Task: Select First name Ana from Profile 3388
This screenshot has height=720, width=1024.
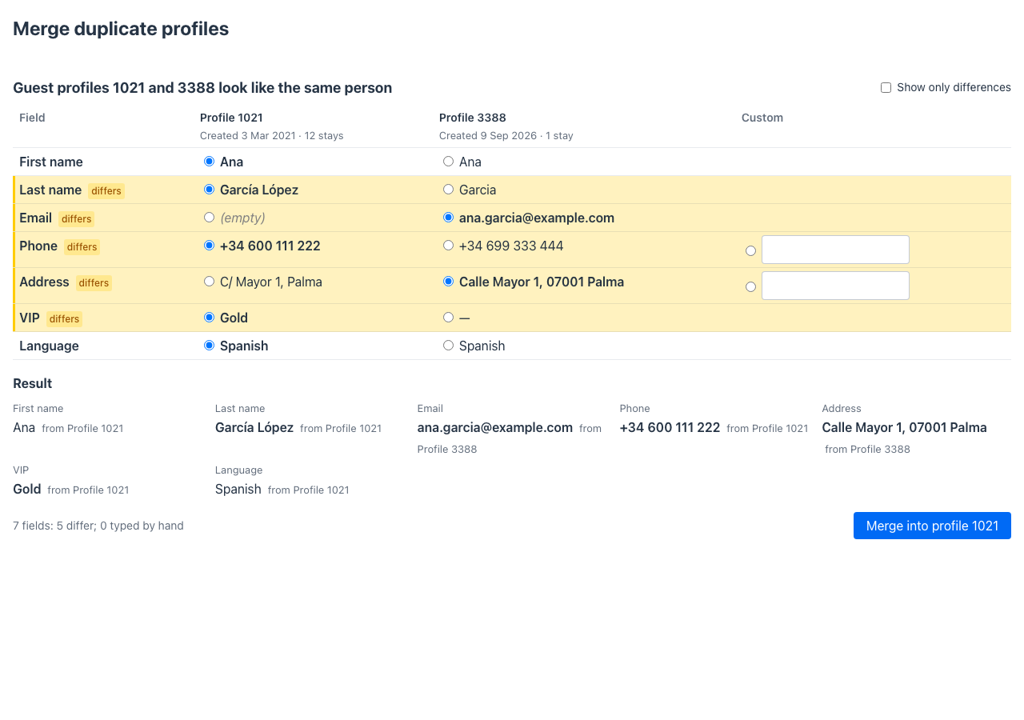Action: [448, 162]
